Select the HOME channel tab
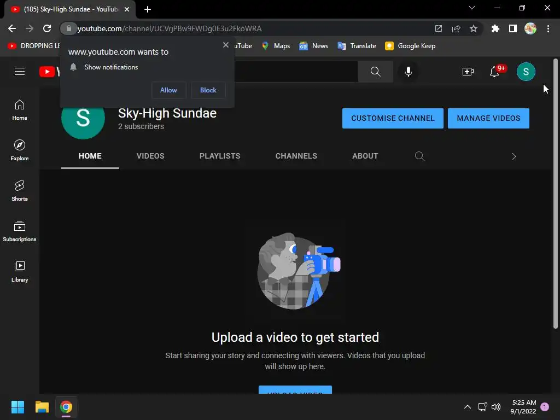560x420 pixels. (x=90, y=156)
